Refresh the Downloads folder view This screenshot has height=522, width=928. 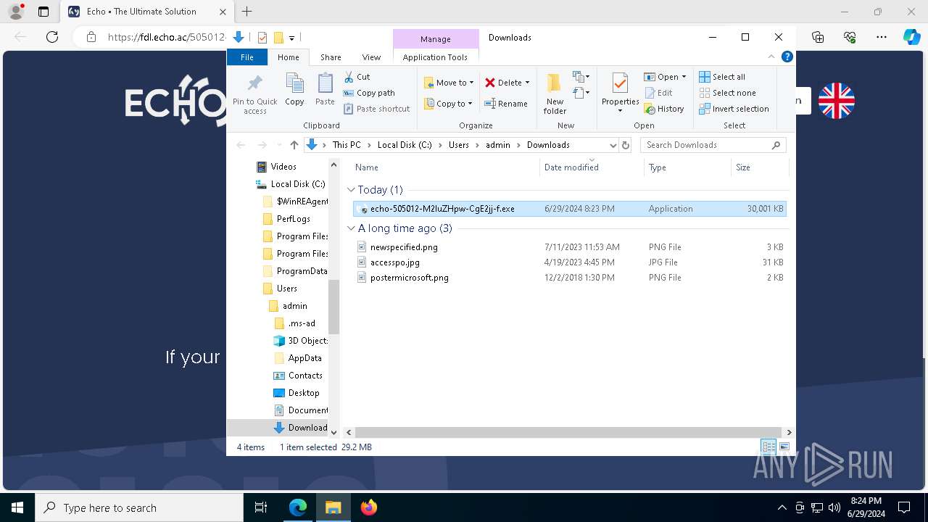pyautogui.click(x=626, y=145)
